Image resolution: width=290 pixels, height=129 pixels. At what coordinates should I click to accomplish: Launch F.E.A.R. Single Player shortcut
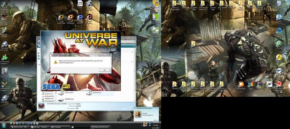pos(61,19)
